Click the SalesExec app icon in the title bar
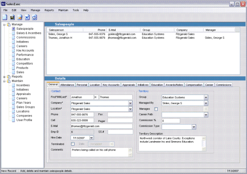This screenshot has width=247, height=174. [x=3, y=4]
